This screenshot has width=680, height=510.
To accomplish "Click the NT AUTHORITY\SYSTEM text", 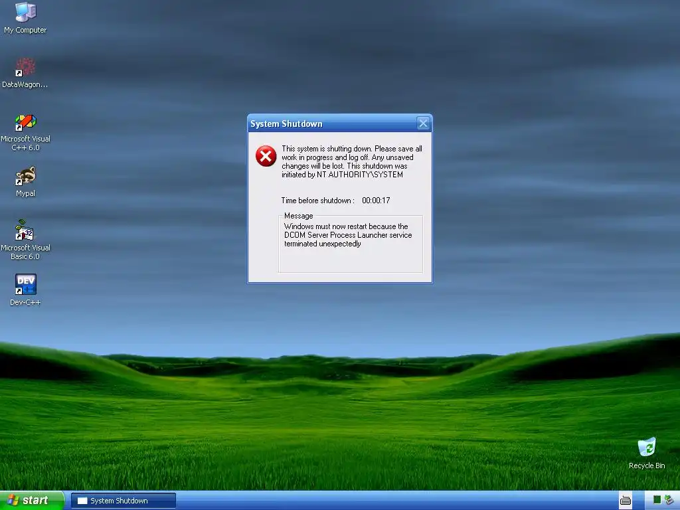I will 360,175.
